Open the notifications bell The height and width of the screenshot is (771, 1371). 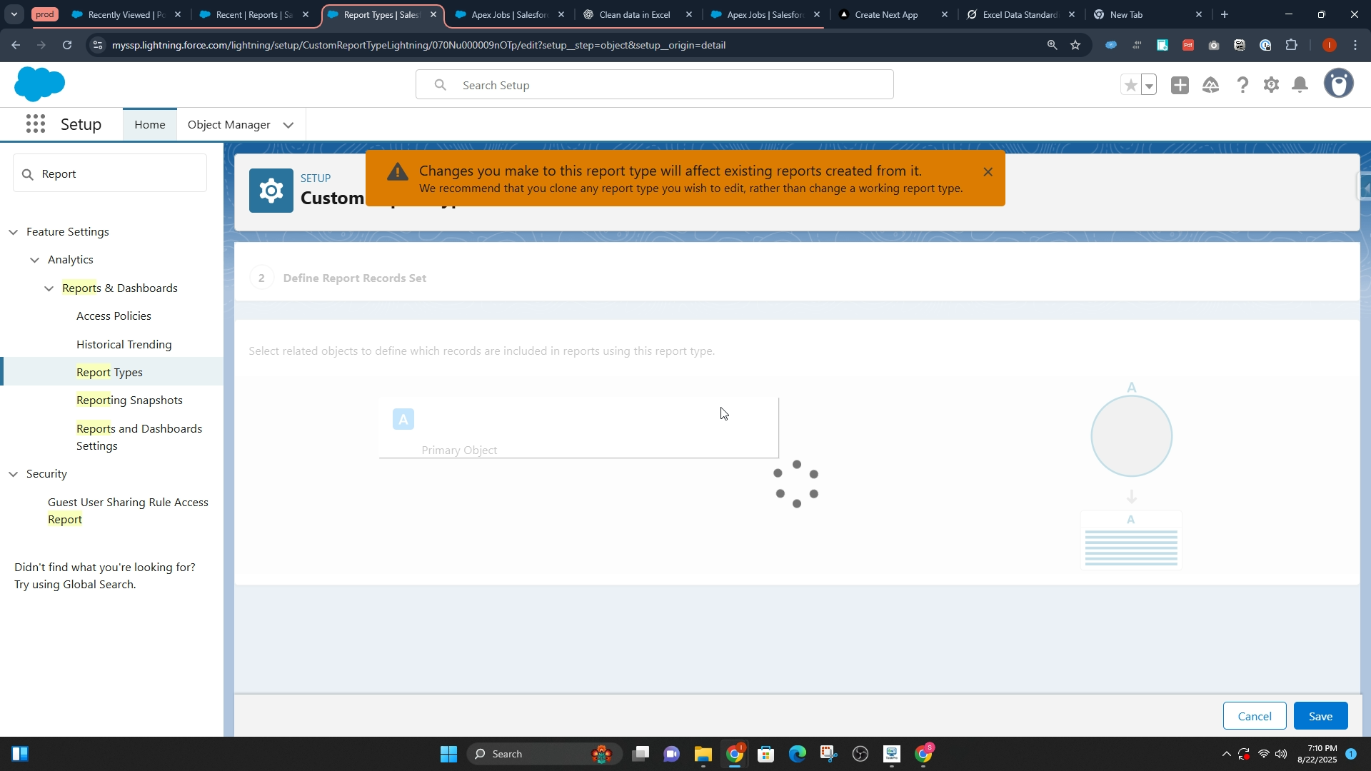[x=1300, y=85]
